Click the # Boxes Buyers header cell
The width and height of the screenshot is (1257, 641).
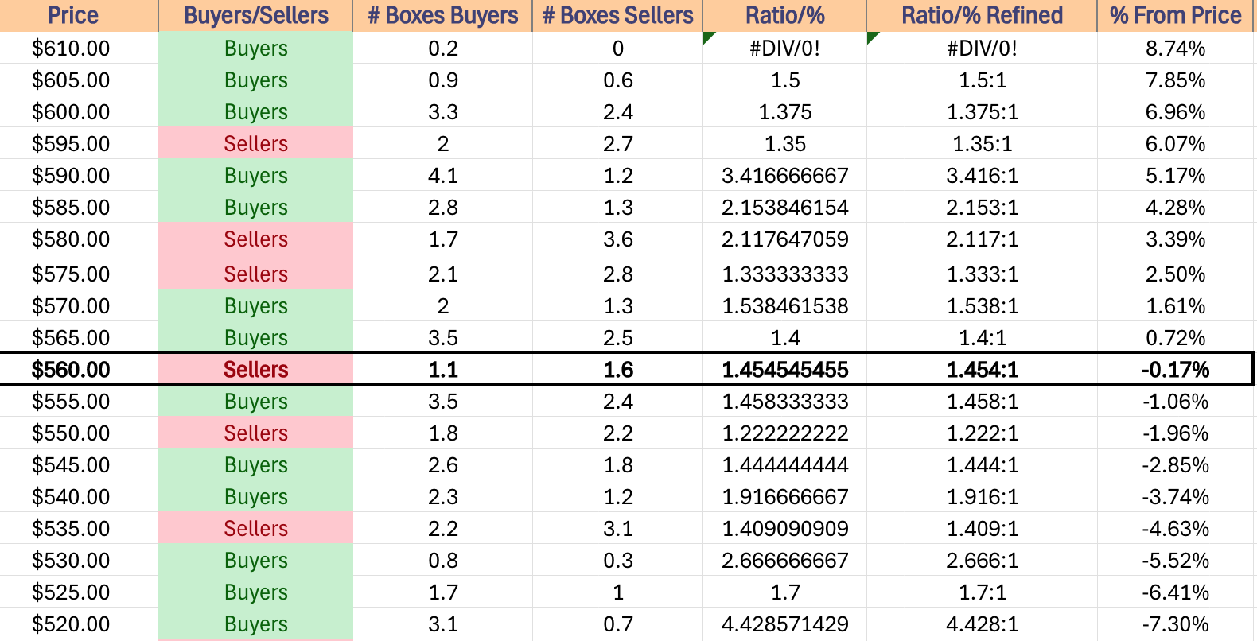click(x=442, y=15)
